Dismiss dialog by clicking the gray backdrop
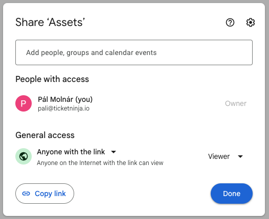This screenshot has width=269, height=219. pos(1,109)
